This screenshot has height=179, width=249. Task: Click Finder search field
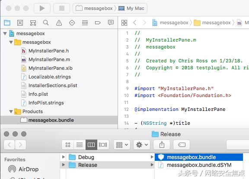click(x=238, y=145)
